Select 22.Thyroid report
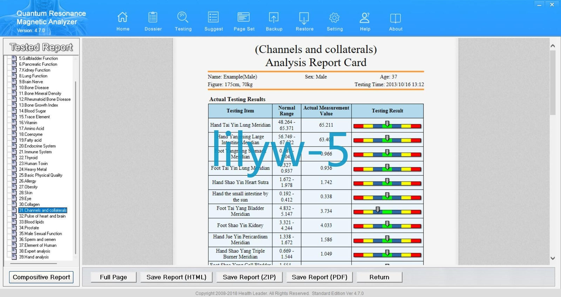561x297 pixels. (28, 158)
